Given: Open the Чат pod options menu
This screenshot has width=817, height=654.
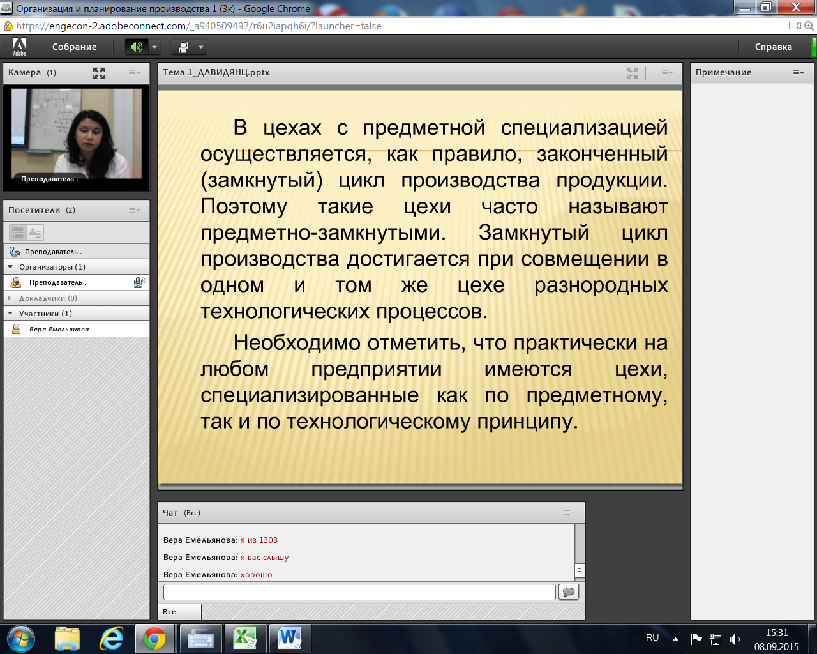Looking at the screenshot, I should point(569,512).
